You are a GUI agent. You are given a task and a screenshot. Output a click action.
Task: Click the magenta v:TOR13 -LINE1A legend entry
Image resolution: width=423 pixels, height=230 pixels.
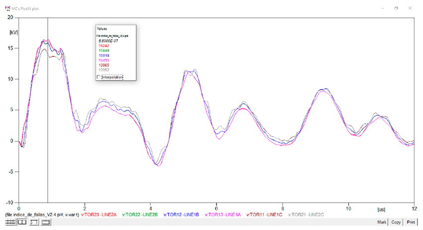pyautogui.click(x=221, y=215)
